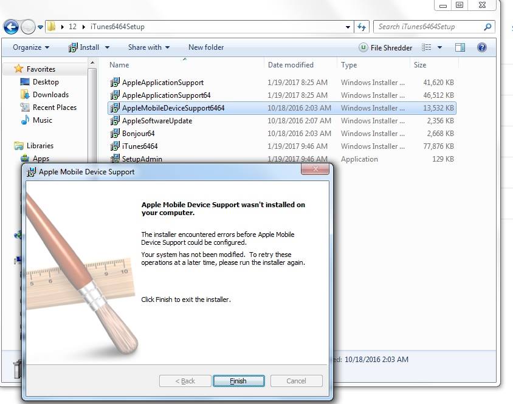Image resolution: width=513 pixels, height=404 pixels.
Task: Click the magnifier search icon
Action: click(487, 27)
